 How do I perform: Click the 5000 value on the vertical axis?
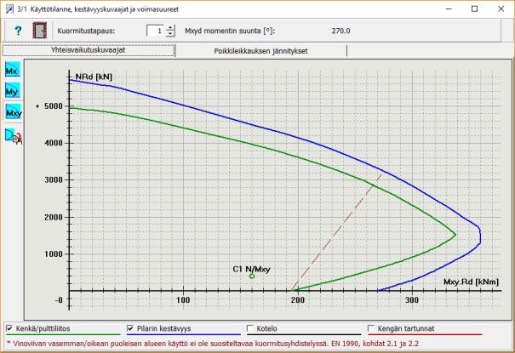pos(54,106)
